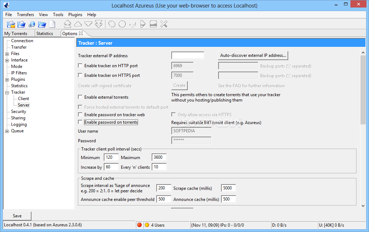Viewport: 369px width, 232px height.
Task: Select IP Filters in the options tree
Action: 19,73
